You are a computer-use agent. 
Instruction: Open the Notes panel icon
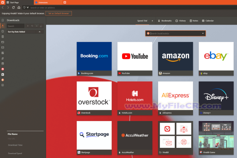point(3,37)
